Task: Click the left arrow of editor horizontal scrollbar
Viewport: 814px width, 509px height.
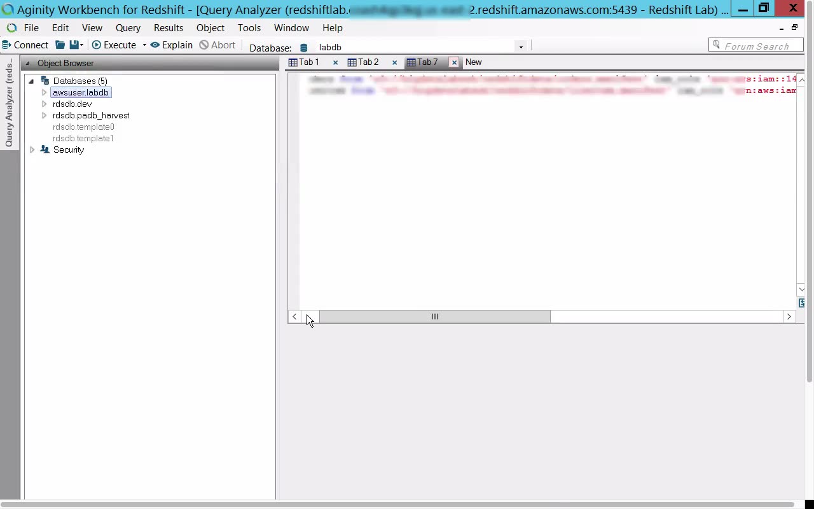Action: pos(294,317)
